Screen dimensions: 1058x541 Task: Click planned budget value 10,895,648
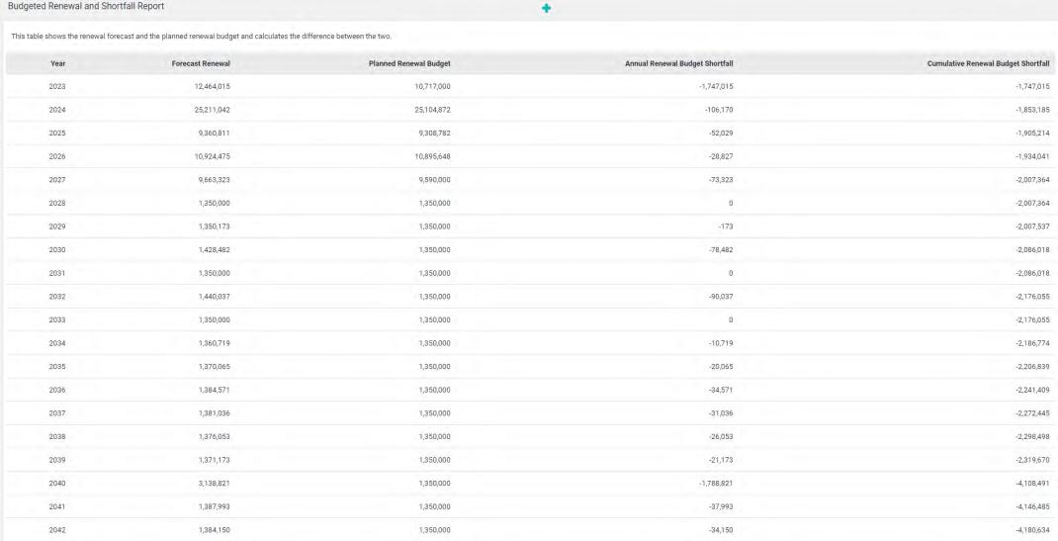(432, 156)
